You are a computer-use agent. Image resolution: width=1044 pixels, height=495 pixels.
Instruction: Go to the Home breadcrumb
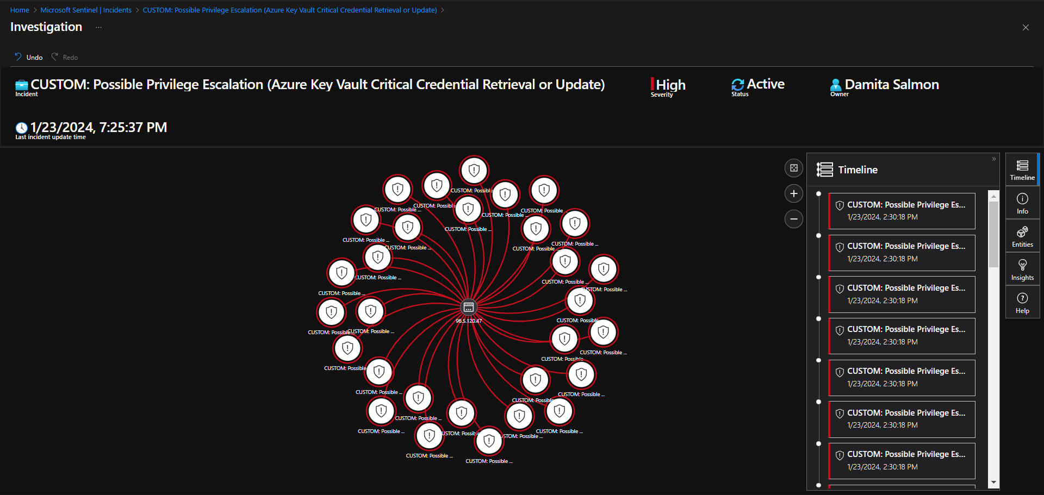tap(20, 10)
